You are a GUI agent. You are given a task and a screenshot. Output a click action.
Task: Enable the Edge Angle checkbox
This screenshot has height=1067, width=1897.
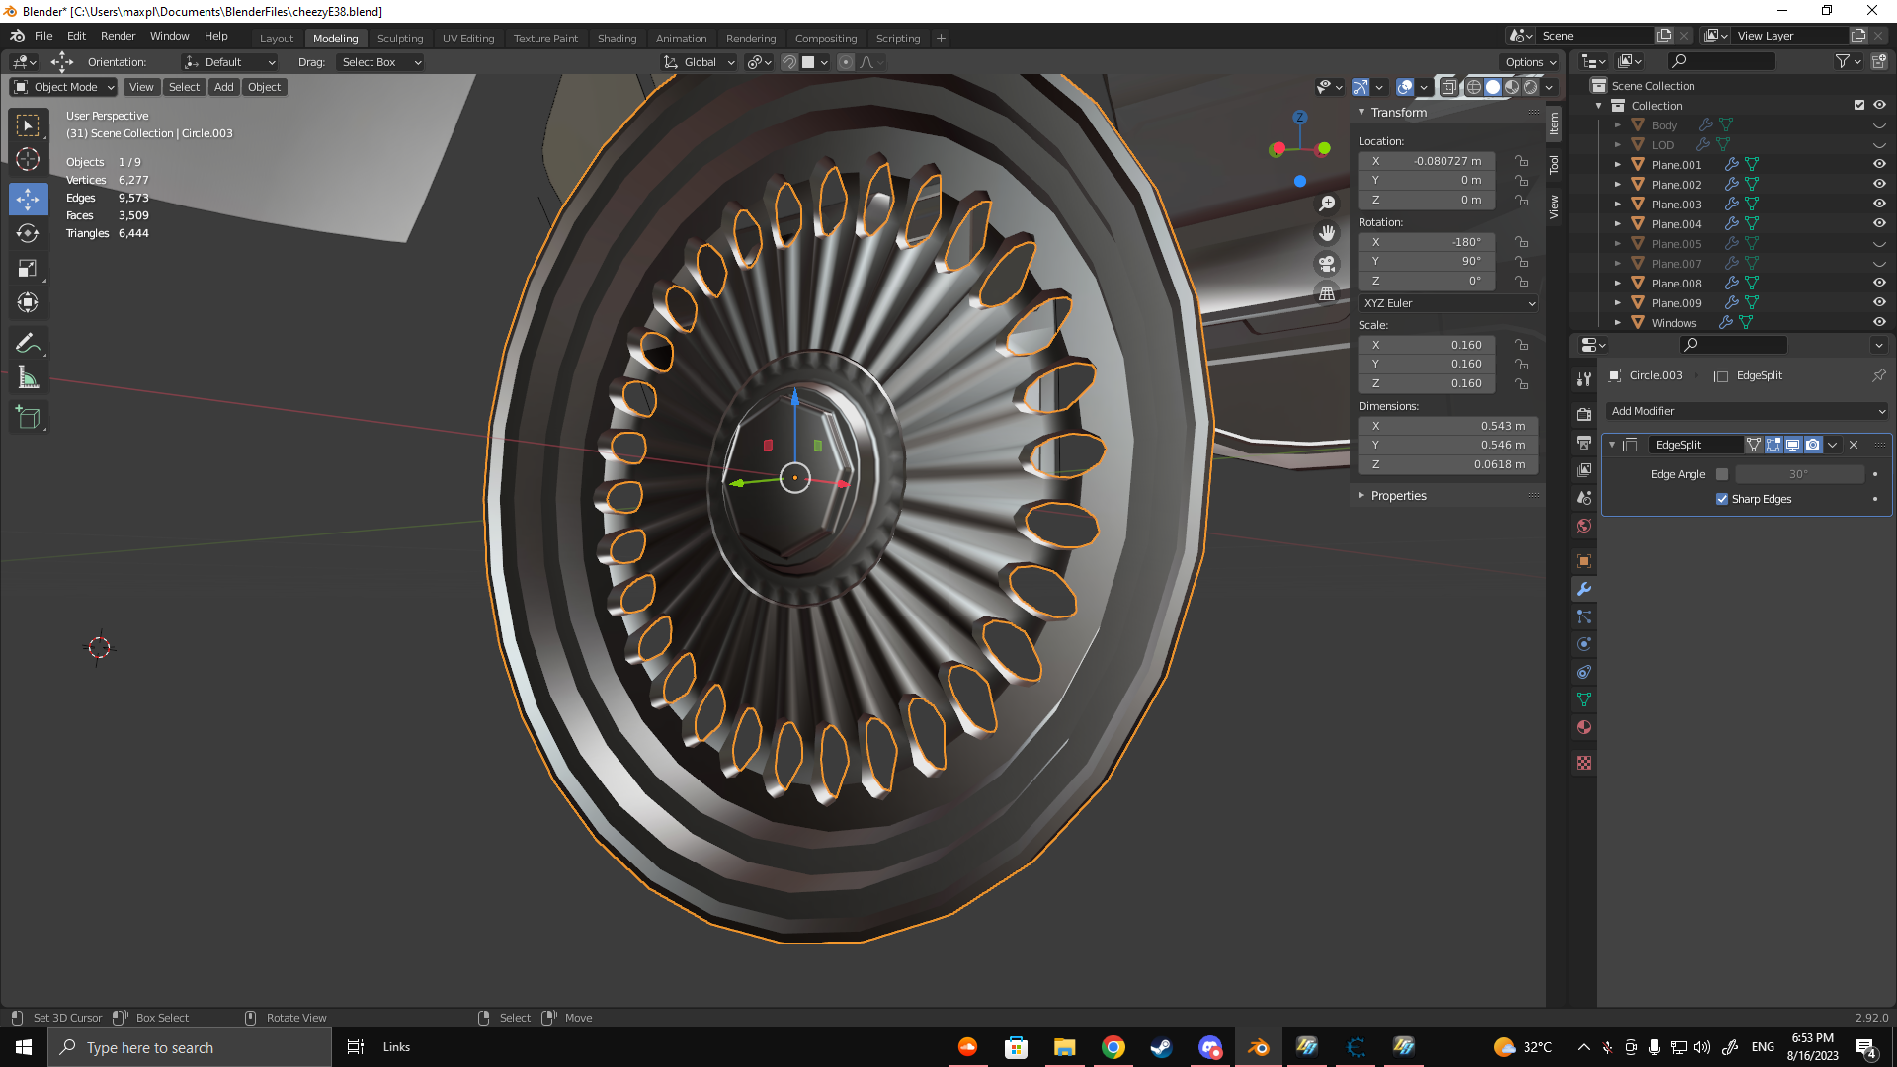[1722, 474]
